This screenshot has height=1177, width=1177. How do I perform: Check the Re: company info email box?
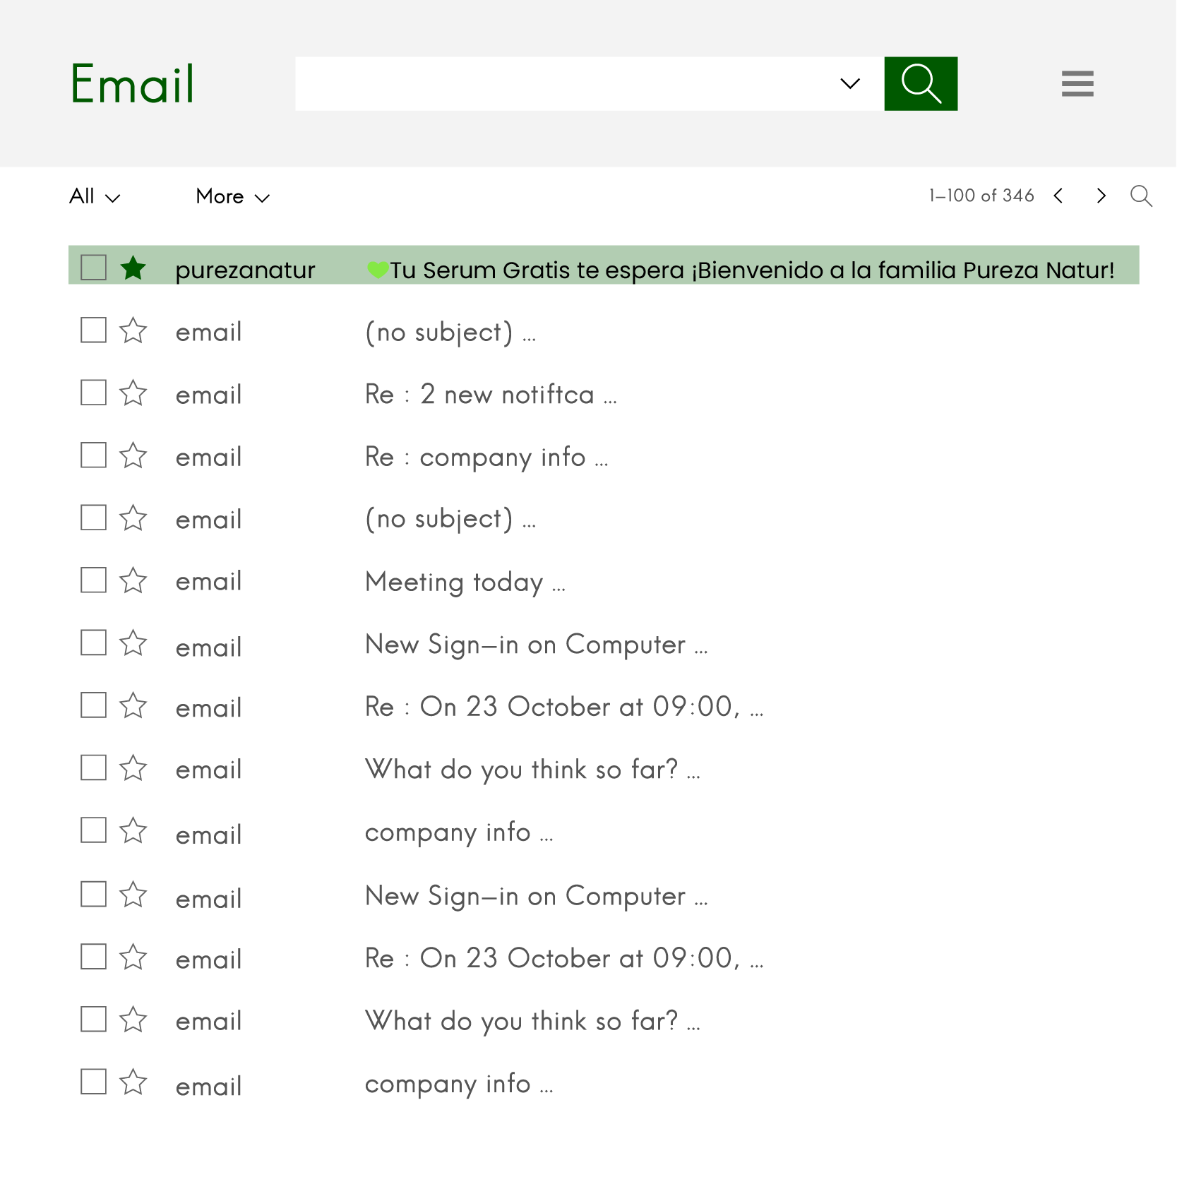click(x=93, y=455)
